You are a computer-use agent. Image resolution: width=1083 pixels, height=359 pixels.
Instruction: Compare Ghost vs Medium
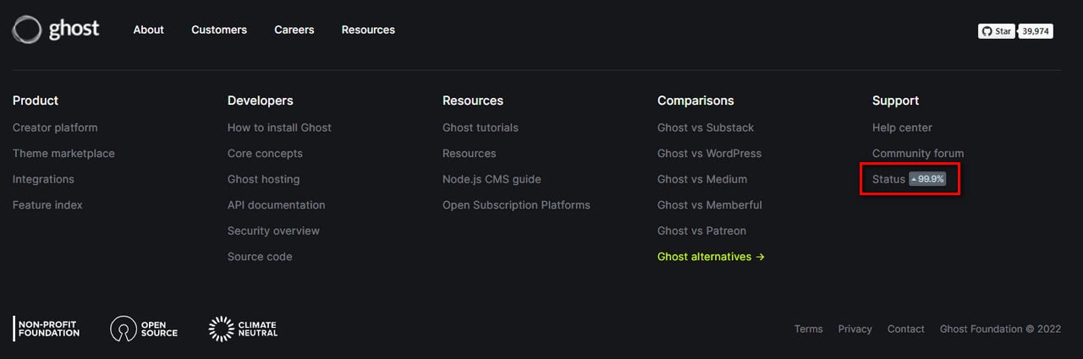tap(702, 179)
